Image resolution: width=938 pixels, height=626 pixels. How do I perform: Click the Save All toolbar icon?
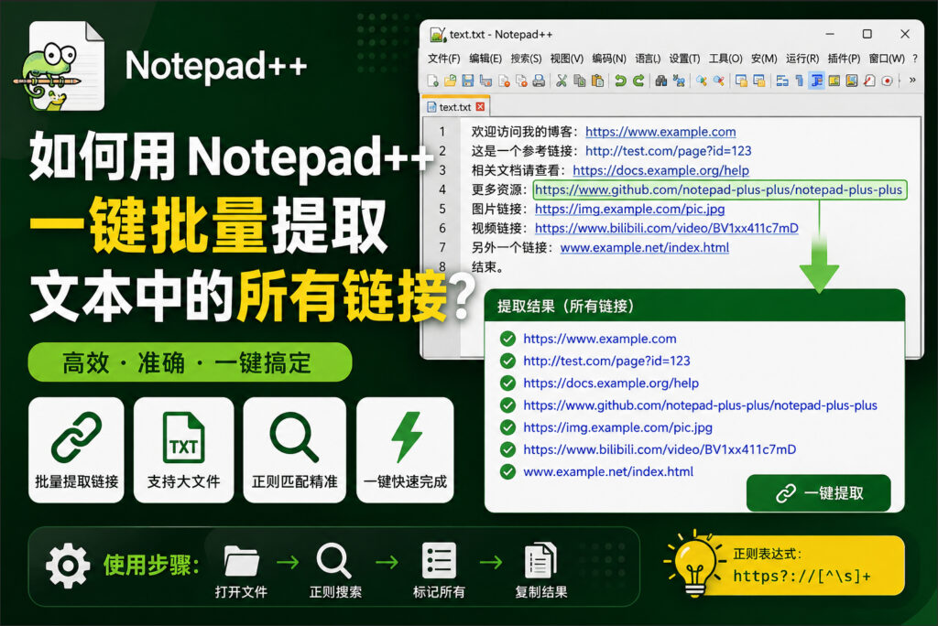[x=485, y=81]
